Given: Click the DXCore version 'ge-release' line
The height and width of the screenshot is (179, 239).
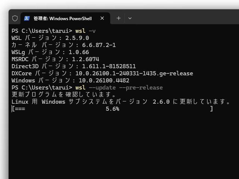Looking at the screenshot, I should [102, 73].
